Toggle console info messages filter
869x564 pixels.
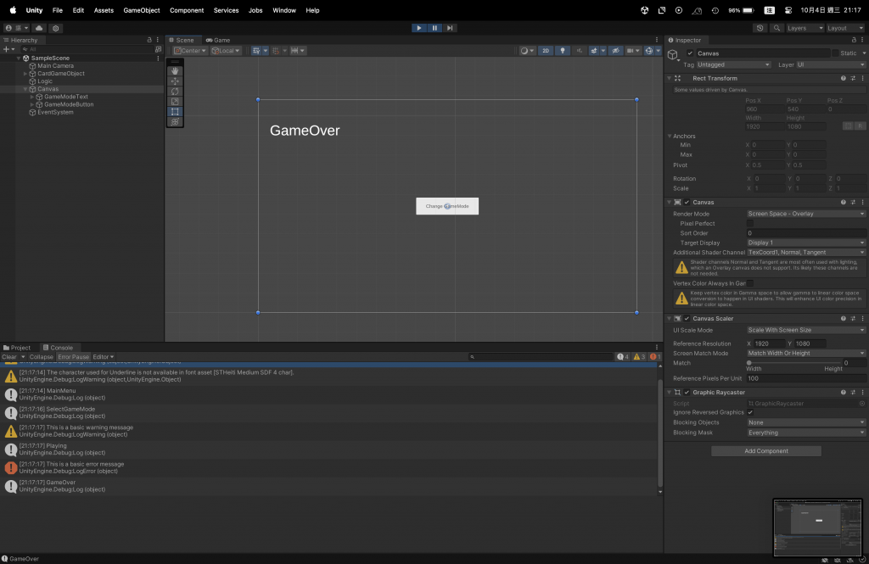click(623, 357)
